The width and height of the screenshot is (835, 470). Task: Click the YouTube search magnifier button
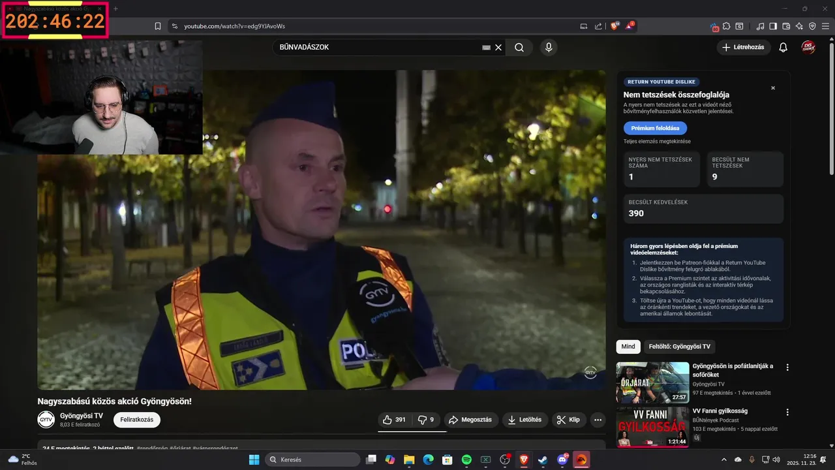[x=519, y=47]
